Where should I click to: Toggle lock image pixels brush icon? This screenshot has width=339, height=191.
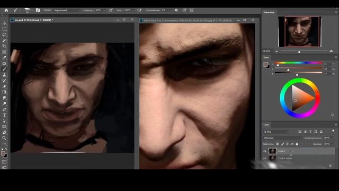[282, 144]
